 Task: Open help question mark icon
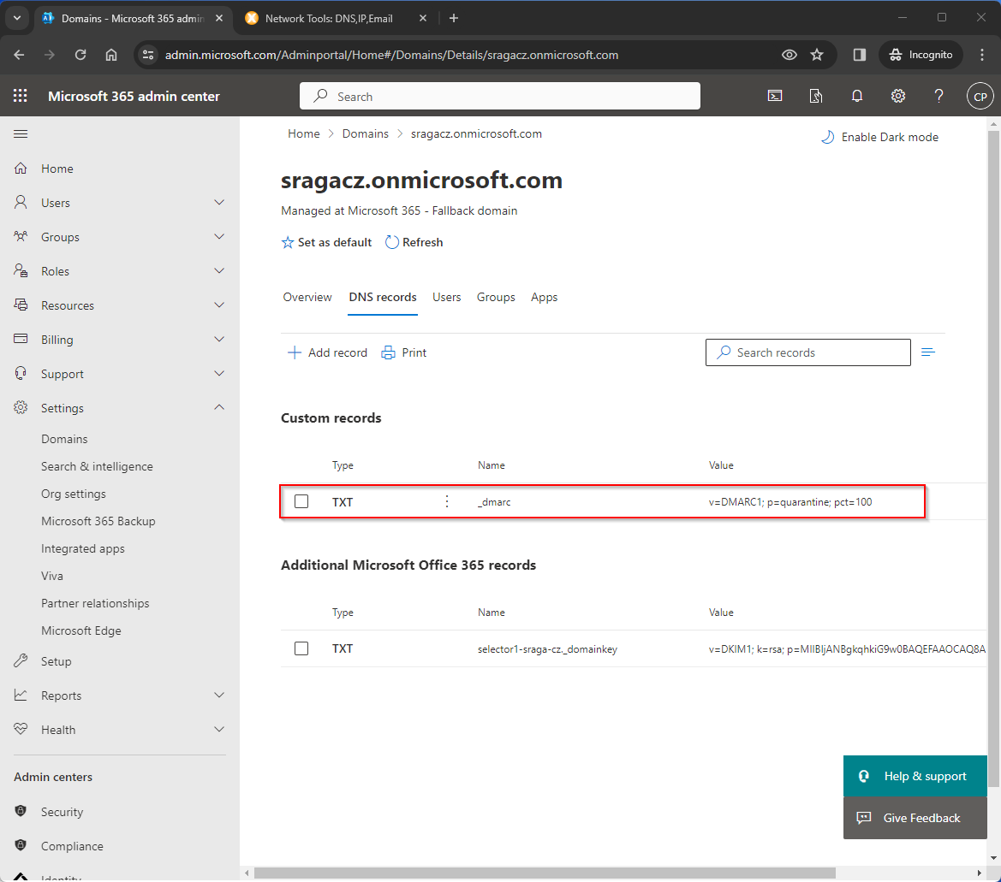938,96
